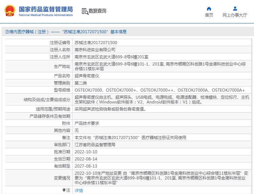Select product name 超声骨密度仪
Image resolution: width=254 pixels, height=194 pixels.
87,76
